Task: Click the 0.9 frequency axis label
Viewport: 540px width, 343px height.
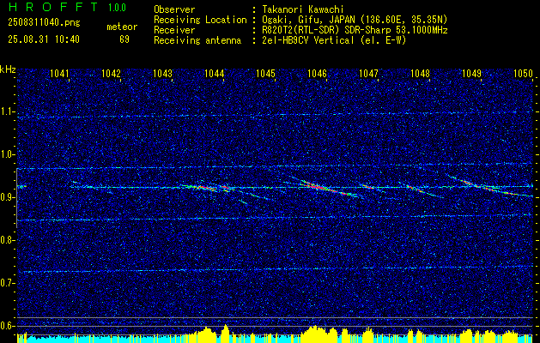Action: (8, 197)
